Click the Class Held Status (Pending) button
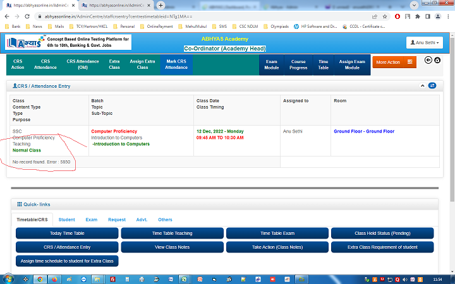Image resolution: width=455 pixels, height=284 pixels. click(x=382, y=234)
